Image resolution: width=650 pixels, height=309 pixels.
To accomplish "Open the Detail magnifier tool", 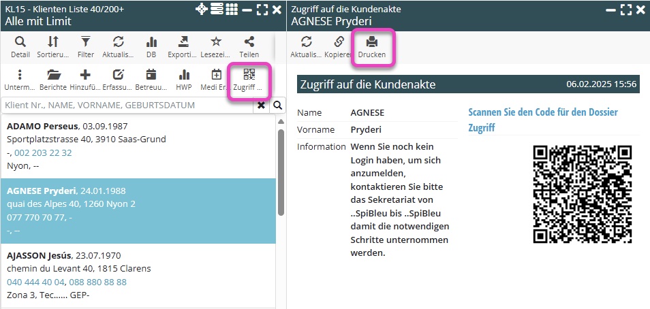I will click(20, 46).
